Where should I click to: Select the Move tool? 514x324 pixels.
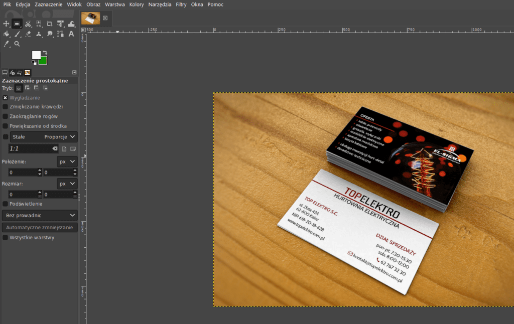pos(6,24)
